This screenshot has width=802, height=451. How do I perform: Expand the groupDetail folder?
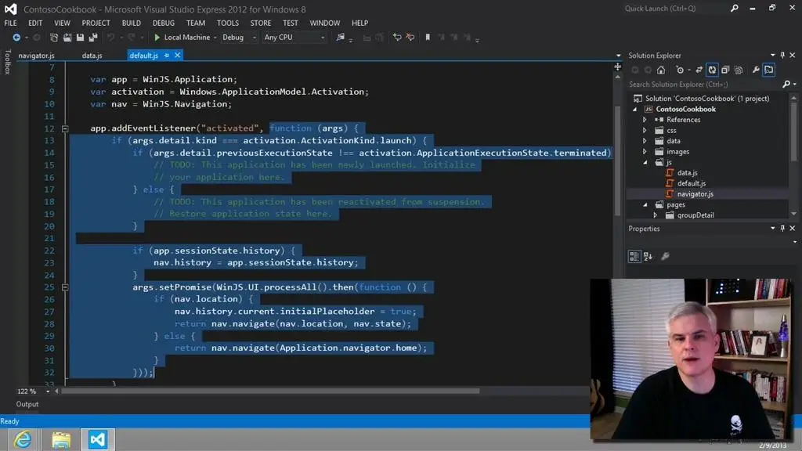tap(656, 215)
